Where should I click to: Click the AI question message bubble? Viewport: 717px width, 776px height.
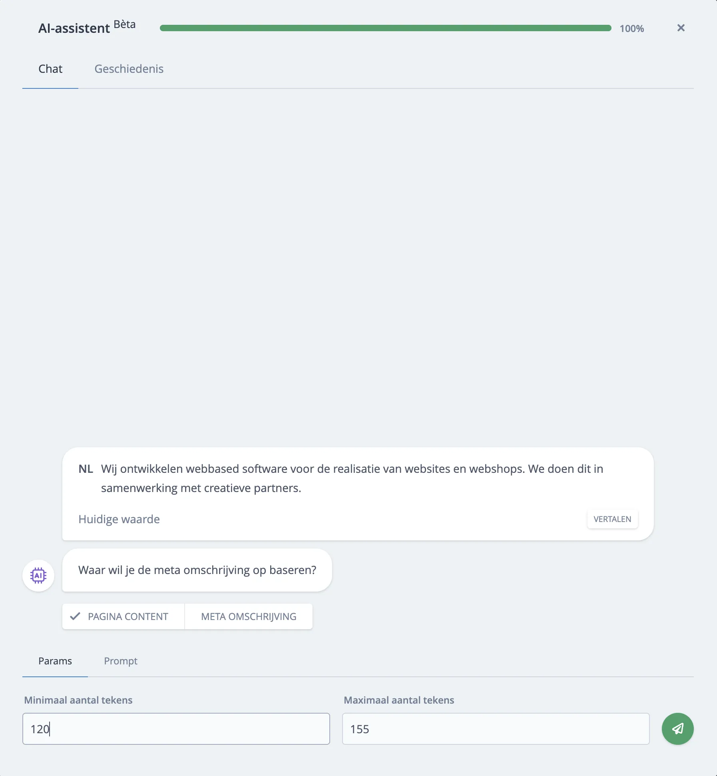[197, 570]
